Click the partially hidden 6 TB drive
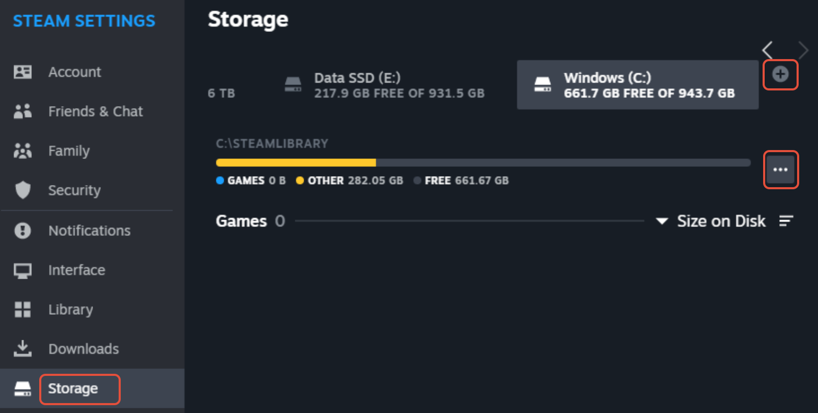This screenshot has height=413, width=818. point(221,93)
